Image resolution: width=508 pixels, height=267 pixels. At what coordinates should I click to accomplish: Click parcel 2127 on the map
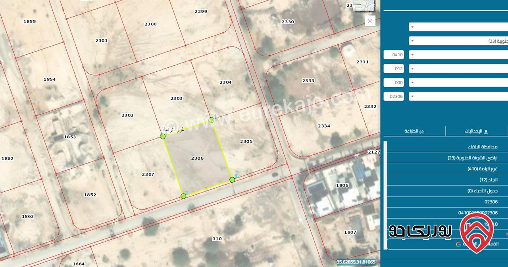(374, 152)
